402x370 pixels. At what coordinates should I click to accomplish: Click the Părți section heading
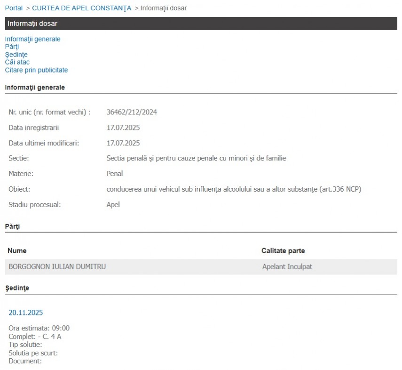coord(12,226)
